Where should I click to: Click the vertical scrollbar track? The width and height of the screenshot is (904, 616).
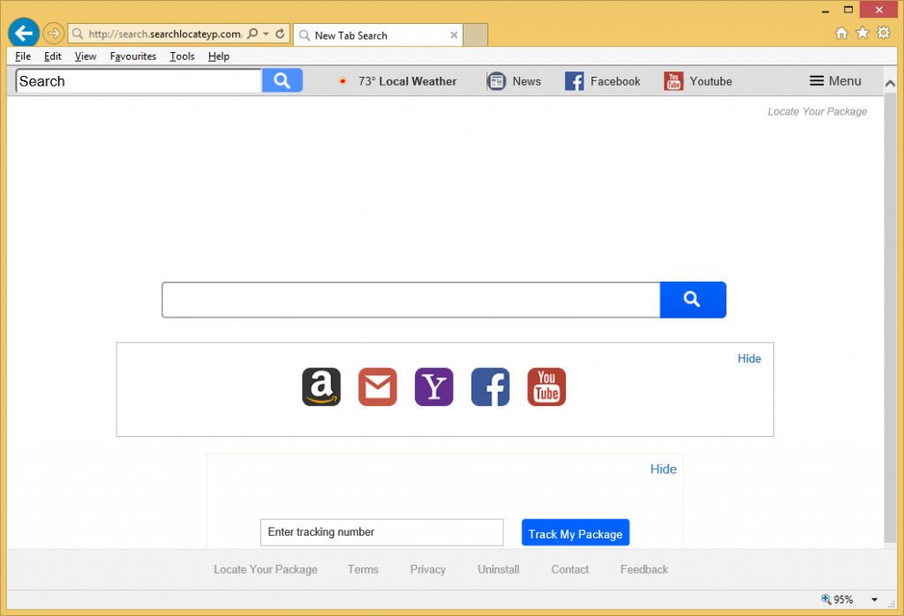pyautogui.click(x=890, y=317)
